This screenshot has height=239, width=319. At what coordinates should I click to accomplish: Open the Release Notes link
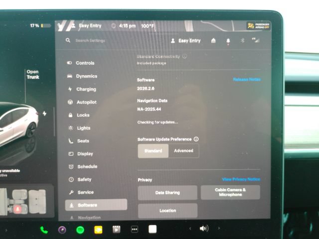coord(247,79)
